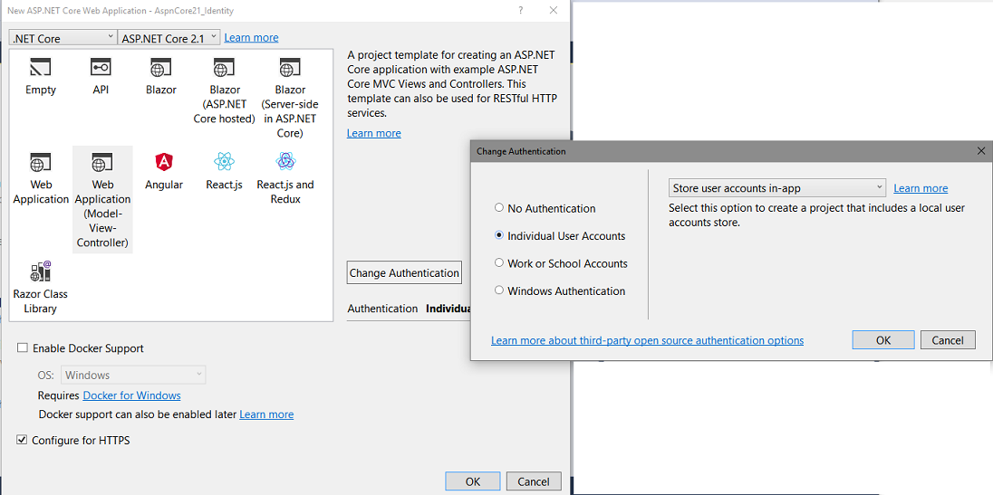Open Learn more link beside version dropdown
Image resolution: width=993 pixels, height=495 pixels.
tap(251, 38)
